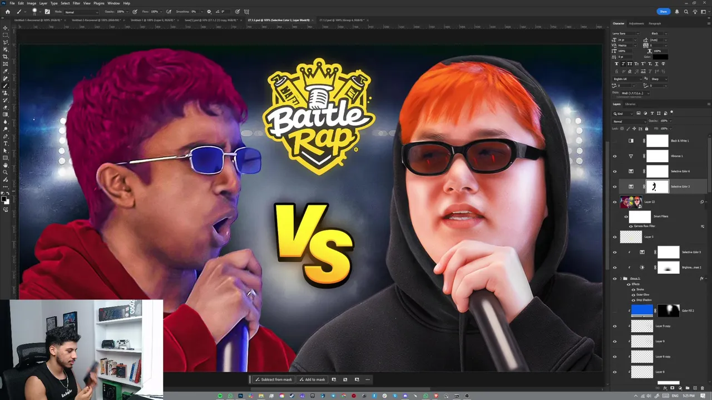
Task: Click the foreground color swatch in toolbar
Action: [4, 198]
